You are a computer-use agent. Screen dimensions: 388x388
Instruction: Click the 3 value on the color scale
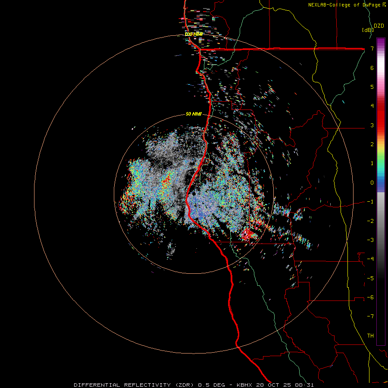coord(372,125)
